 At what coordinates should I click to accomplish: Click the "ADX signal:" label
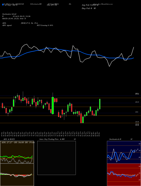point(7,25)
